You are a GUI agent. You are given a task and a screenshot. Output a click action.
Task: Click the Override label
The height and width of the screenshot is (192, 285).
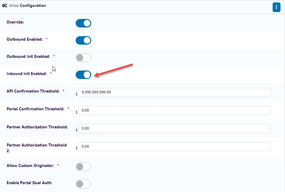tap(15, 22)
